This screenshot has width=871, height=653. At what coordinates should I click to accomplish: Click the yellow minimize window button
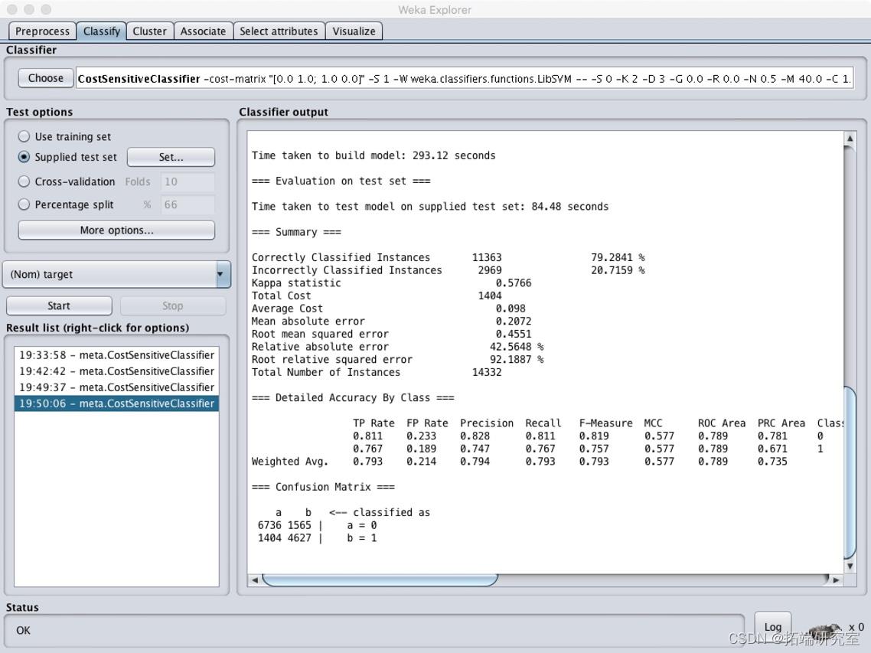point(29,9)
